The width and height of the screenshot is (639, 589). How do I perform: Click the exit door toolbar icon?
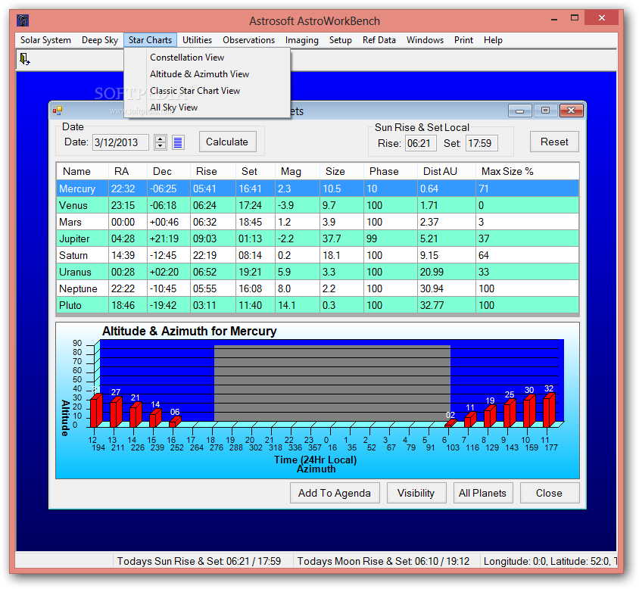(x=24, y=60)
